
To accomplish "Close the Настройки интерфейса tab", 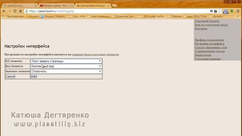I will click(x=109, y=6).
